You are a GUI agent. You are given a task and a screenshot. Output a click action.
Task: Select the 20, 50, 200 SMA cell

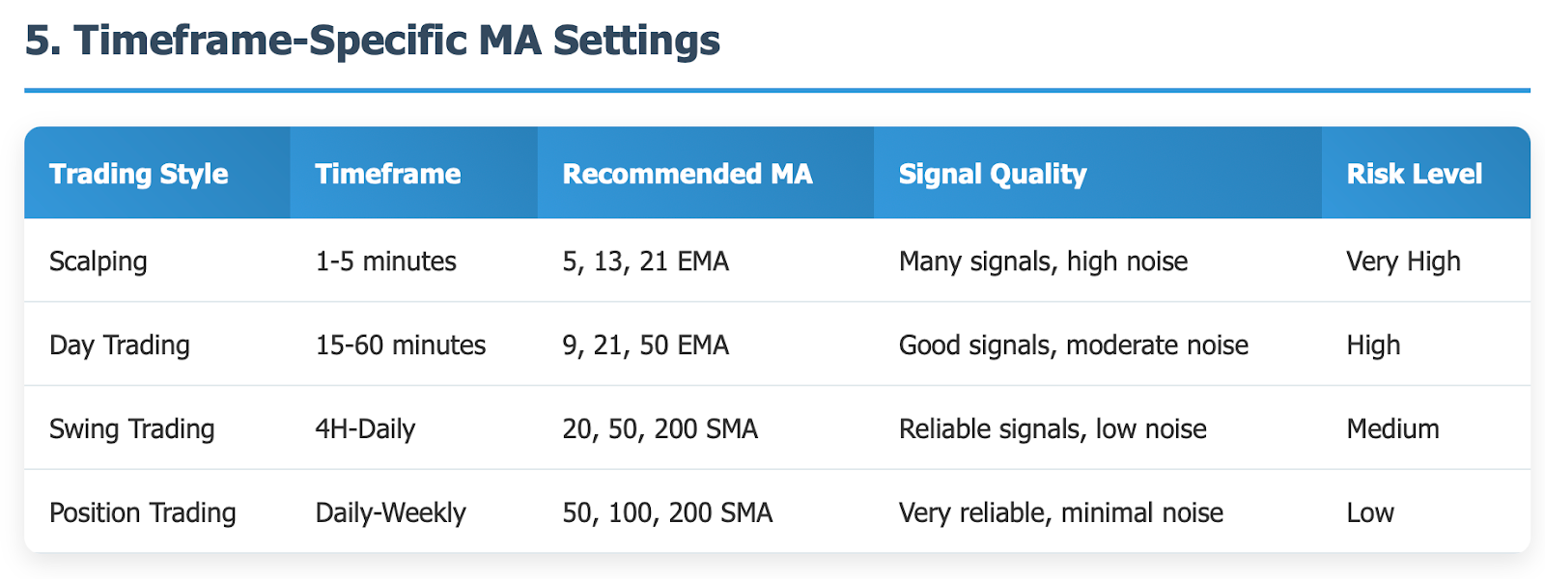(660, 429)
